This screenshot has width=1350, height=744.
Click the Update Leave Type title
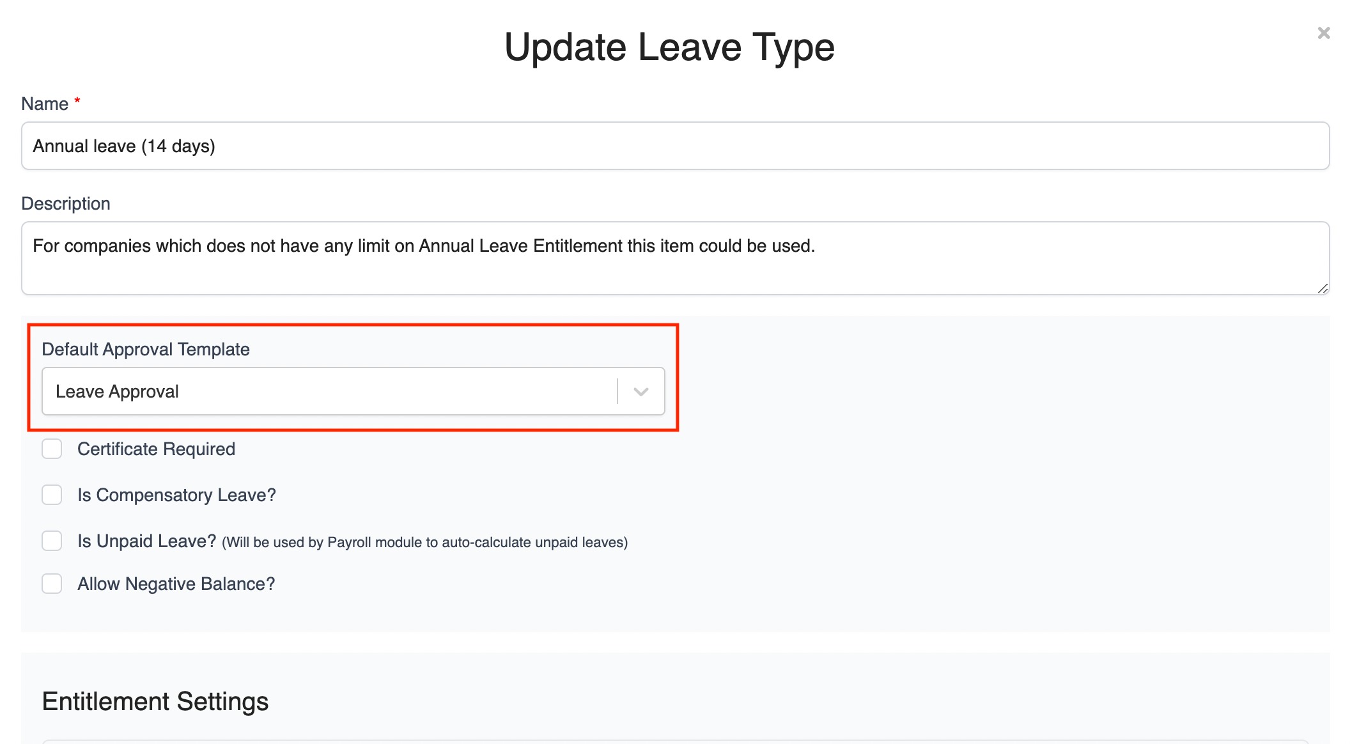669,47
